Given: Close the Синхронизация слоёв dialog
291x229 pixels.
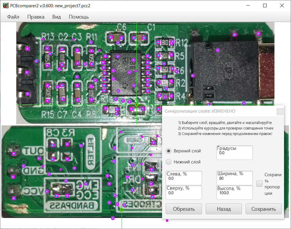Looking at the screenshot, I should (279, 111).
